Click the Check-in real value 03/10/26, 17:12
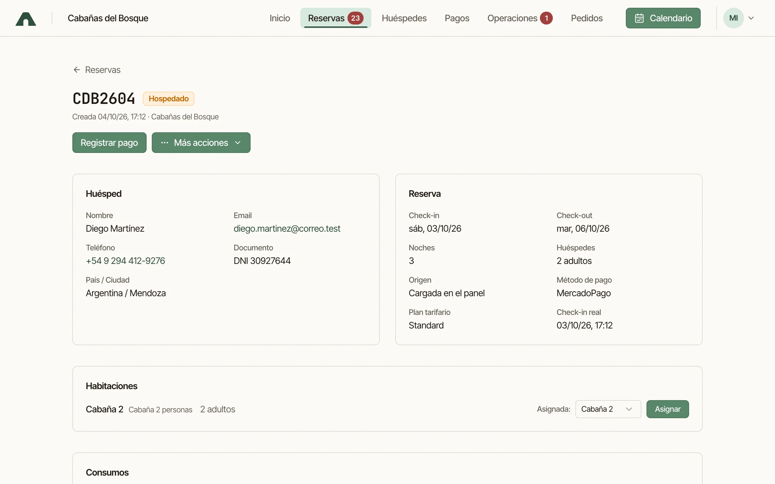 click(584, 325)
